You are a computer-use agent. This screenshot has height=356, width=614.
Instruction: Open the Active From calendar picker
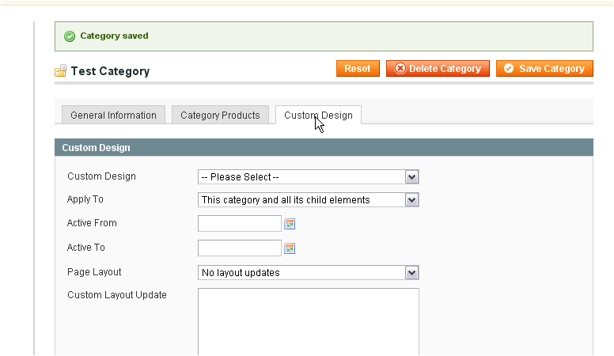tap(290, 224)
